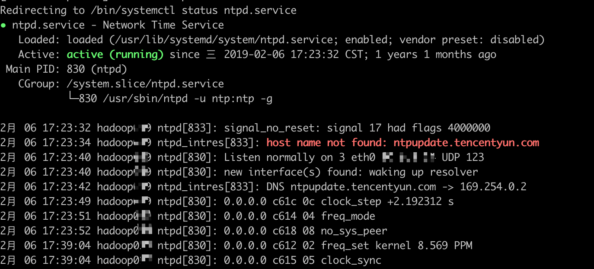Click the "no_sys_peer" log message
This screenshot has width=594, height=269.
pos(354,231)
